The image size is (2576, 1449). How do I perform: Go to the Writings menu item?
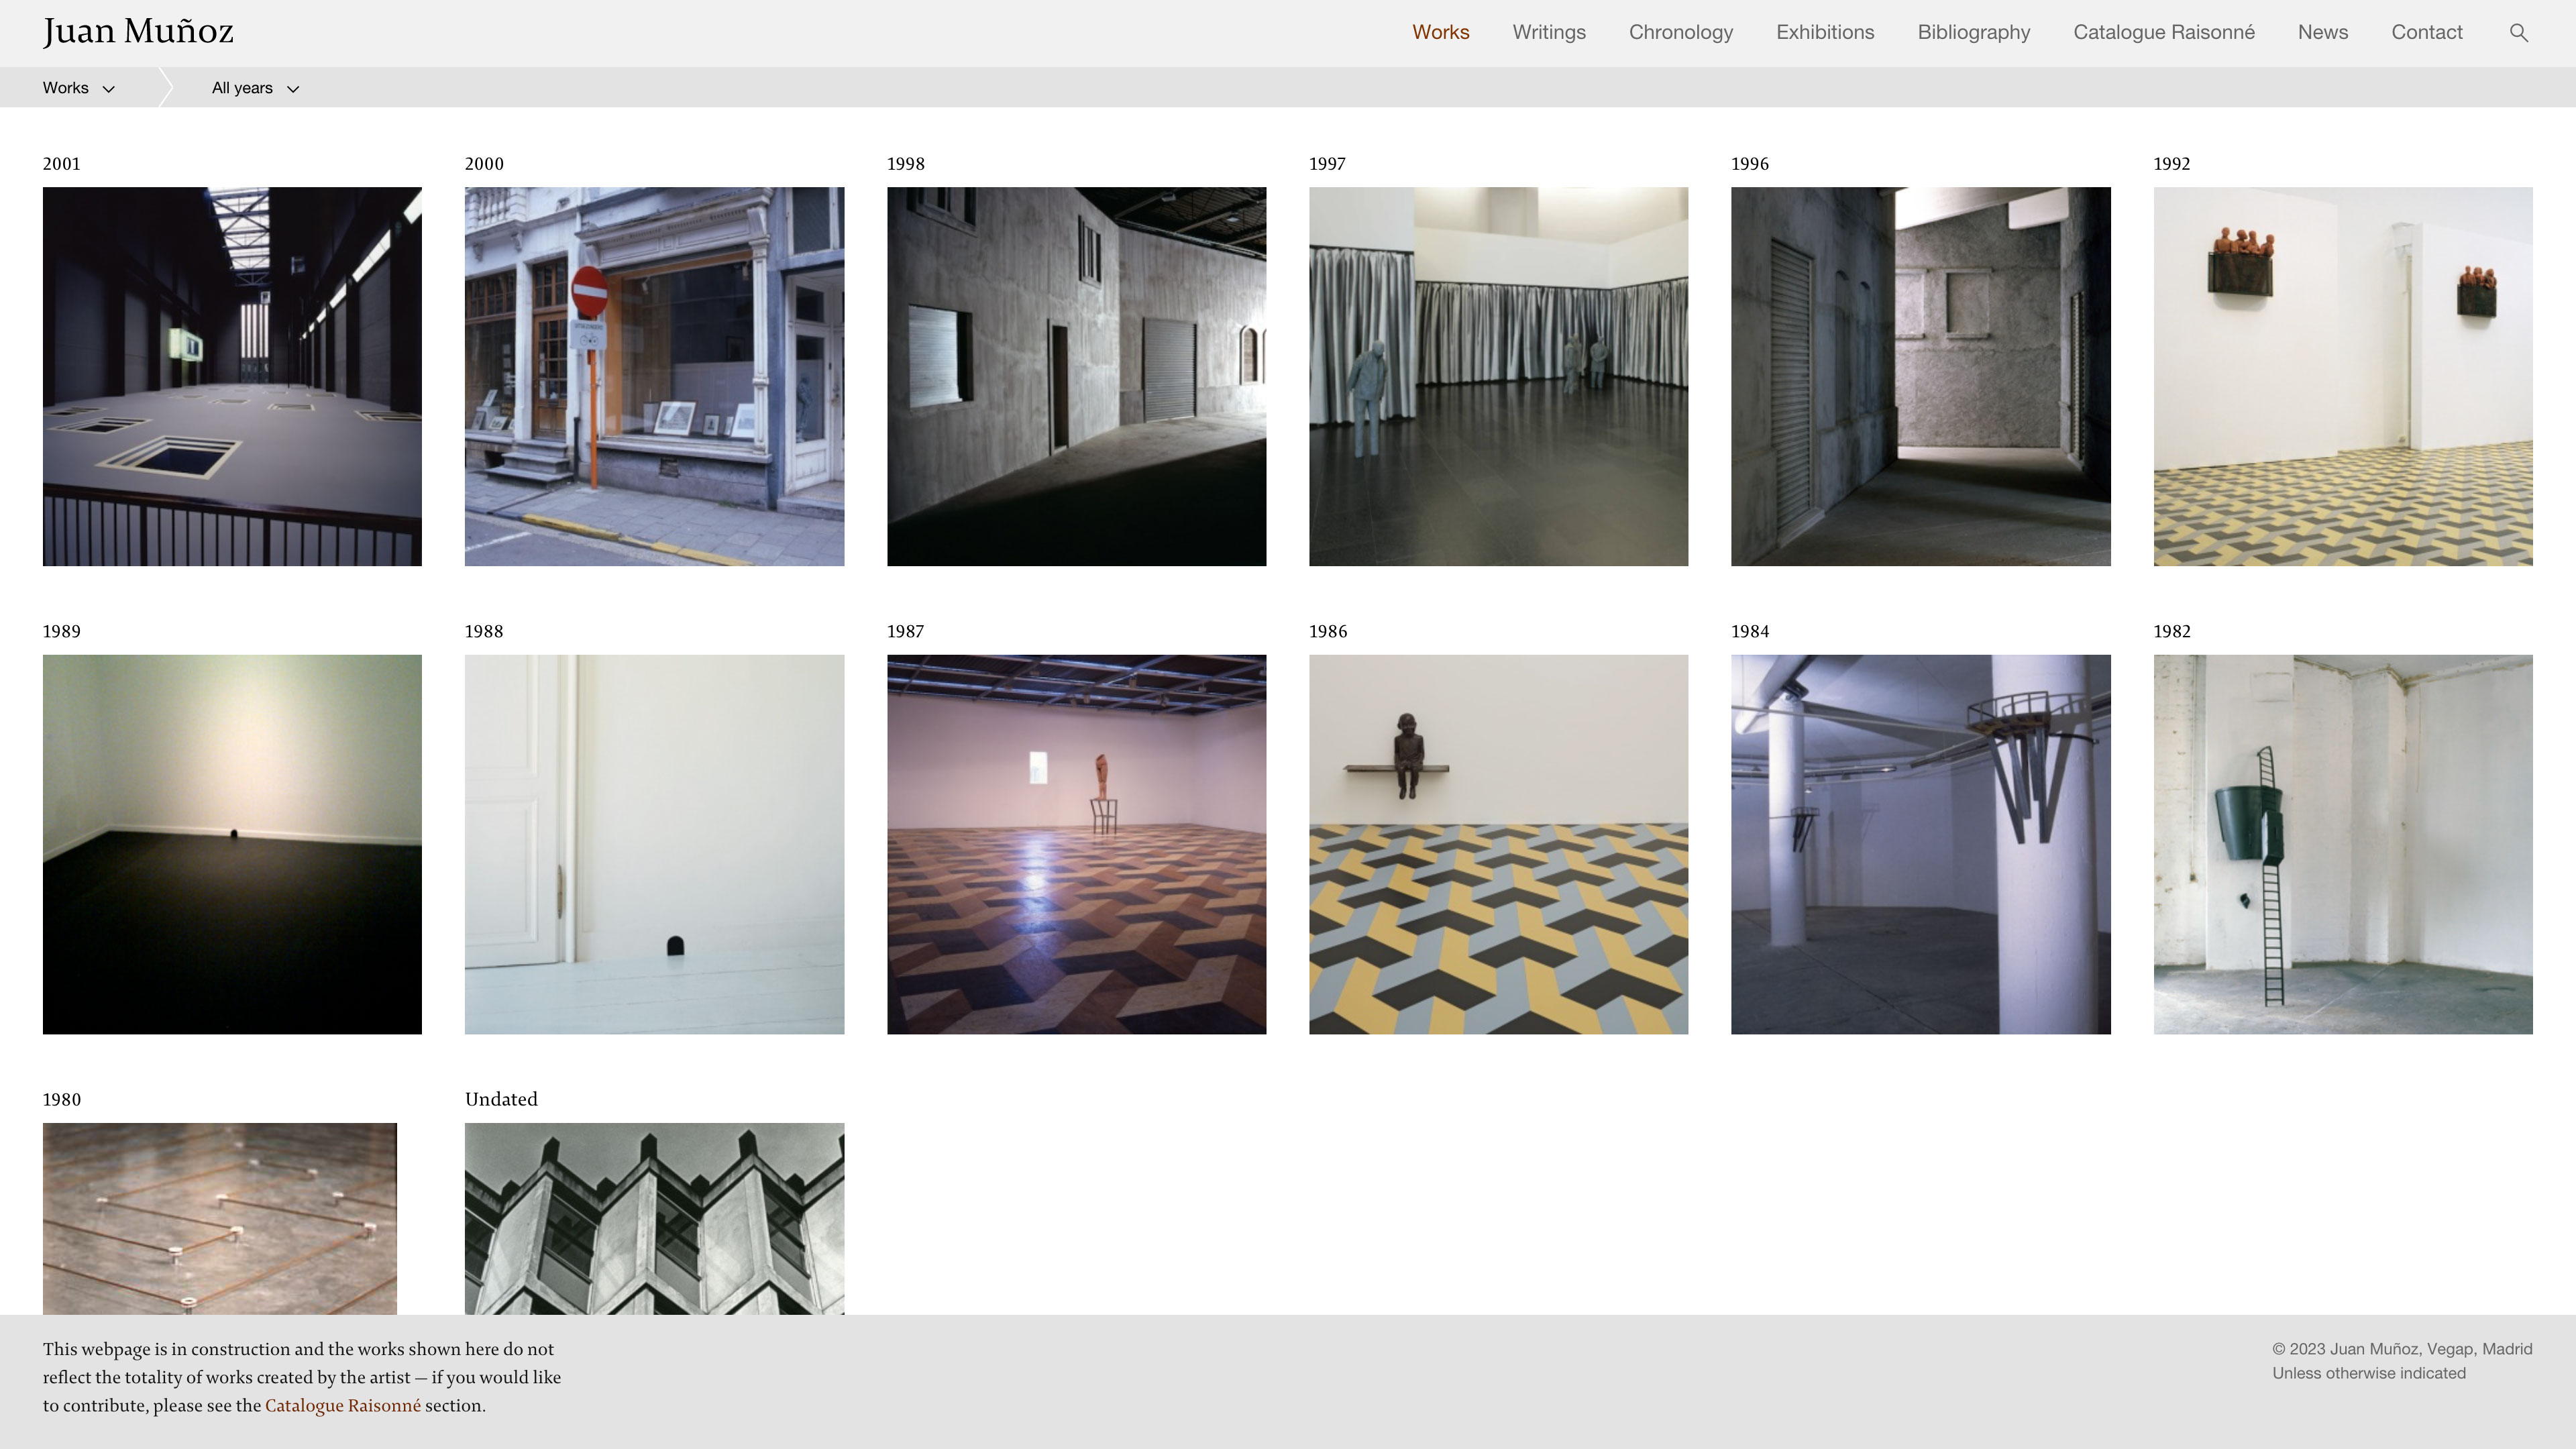[x=1548, y=32]
